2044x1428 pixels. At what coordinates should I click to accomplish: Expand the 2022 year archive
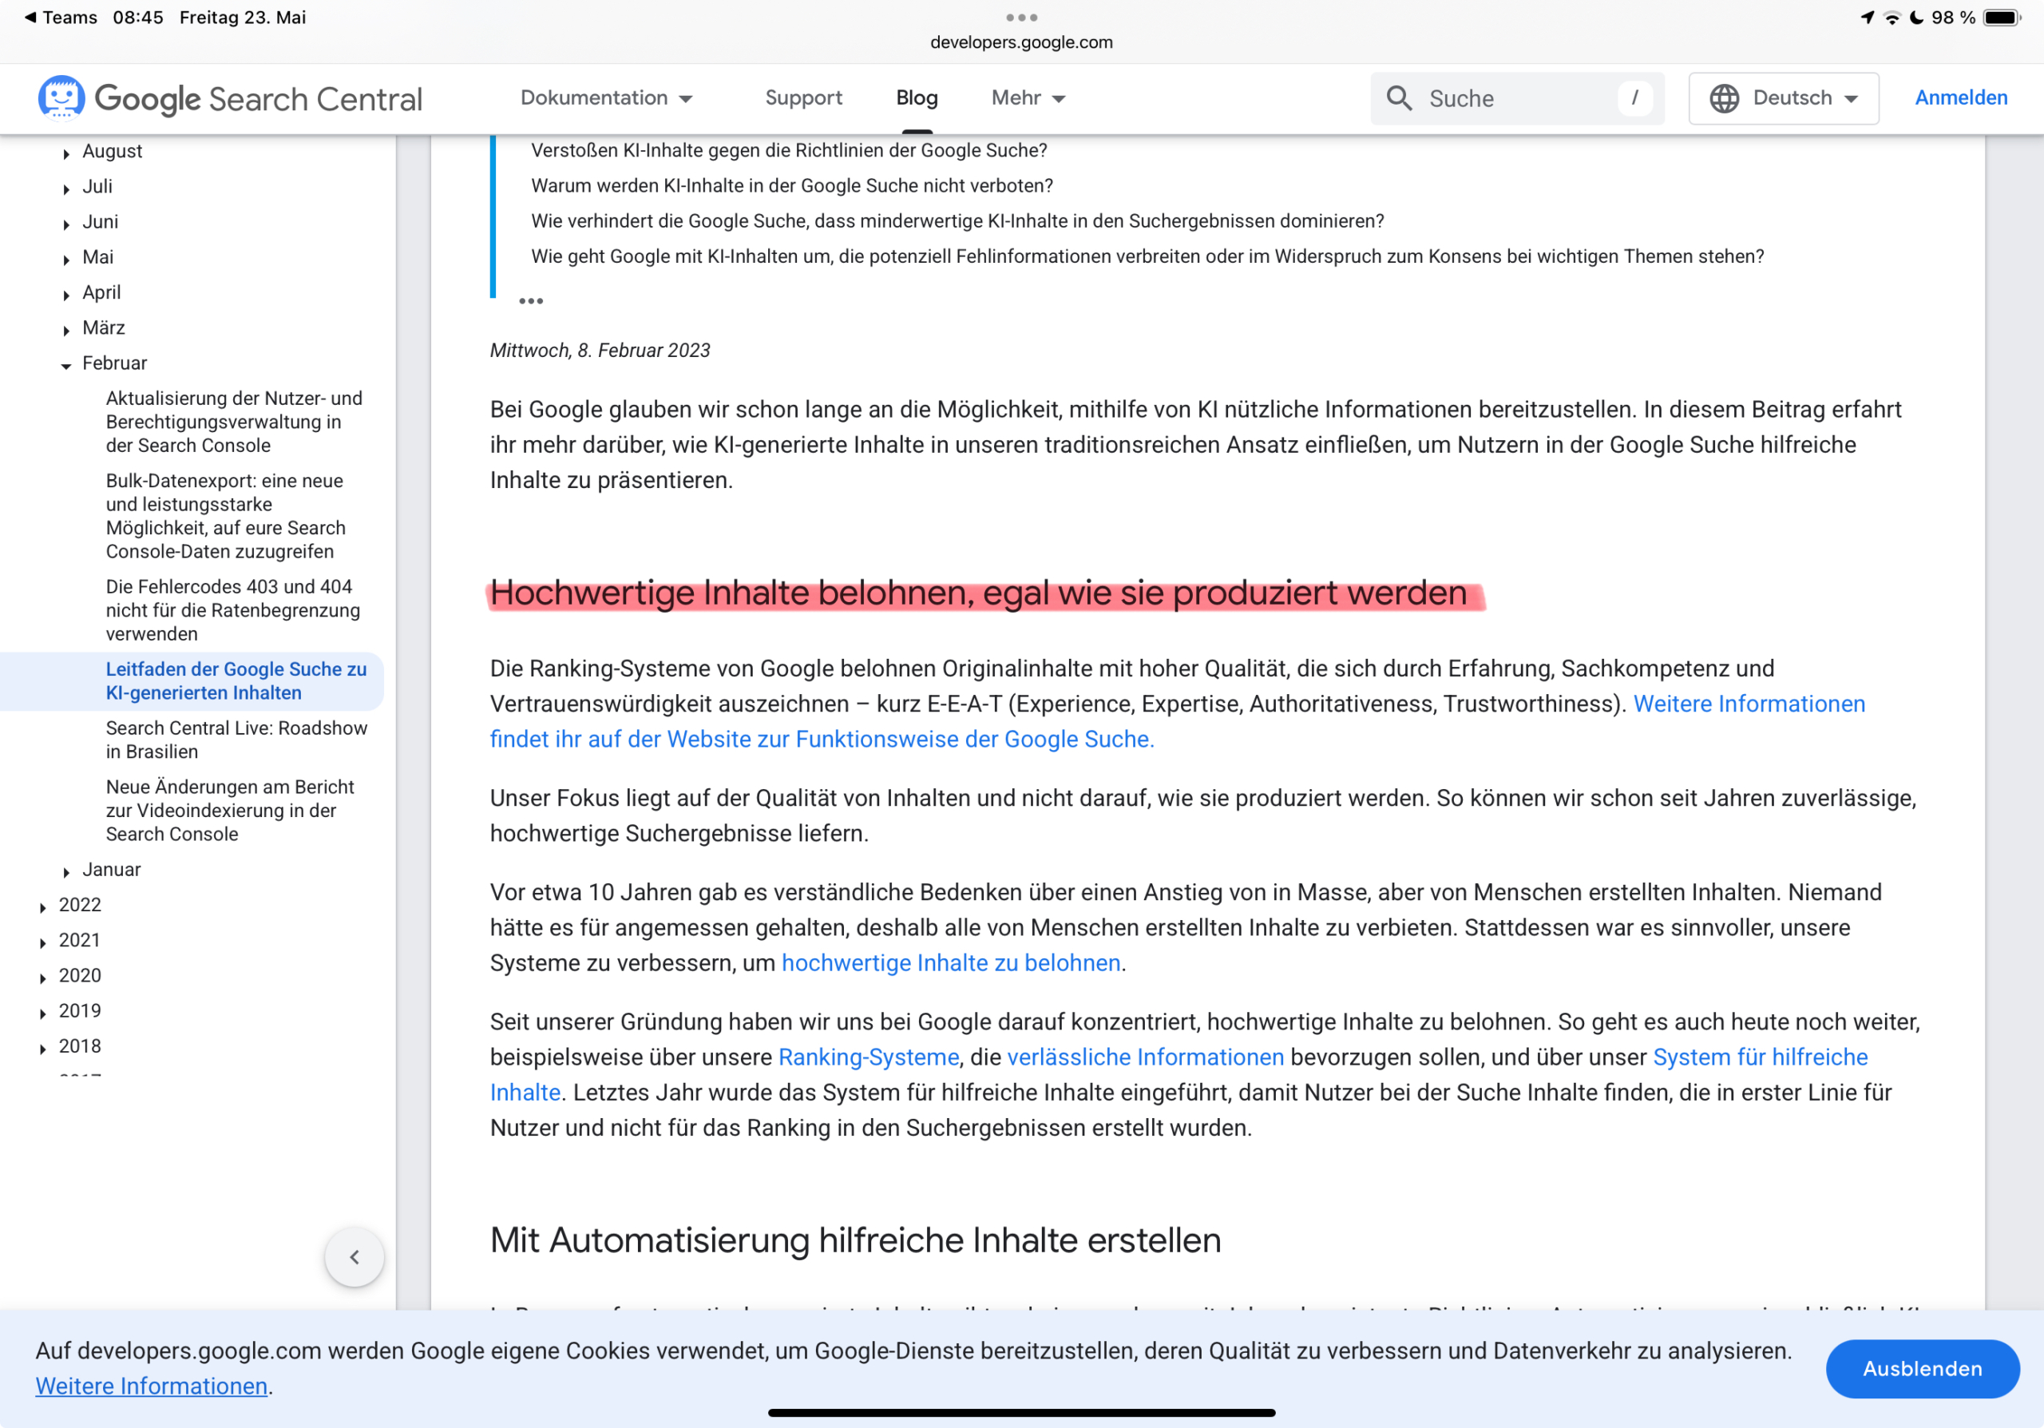pyautogui.click(x=43, y=907)
